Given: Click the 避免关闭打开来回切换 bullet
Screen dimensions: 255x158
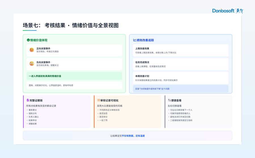Looking at the screenshot, I should click(x=180, y=117).
